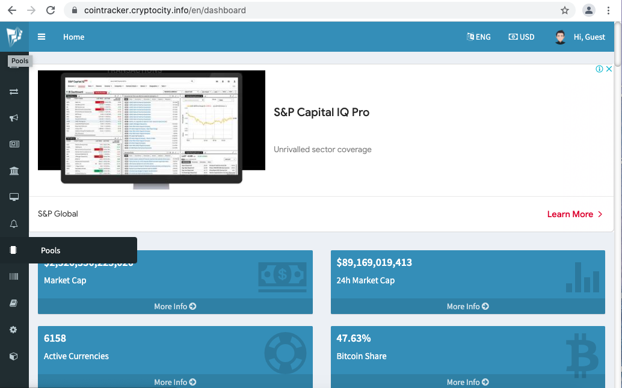The height and width of the screenshot is (388, 622).
Task: Click the S&P Global advertiser name
Action: click(58, 214)
